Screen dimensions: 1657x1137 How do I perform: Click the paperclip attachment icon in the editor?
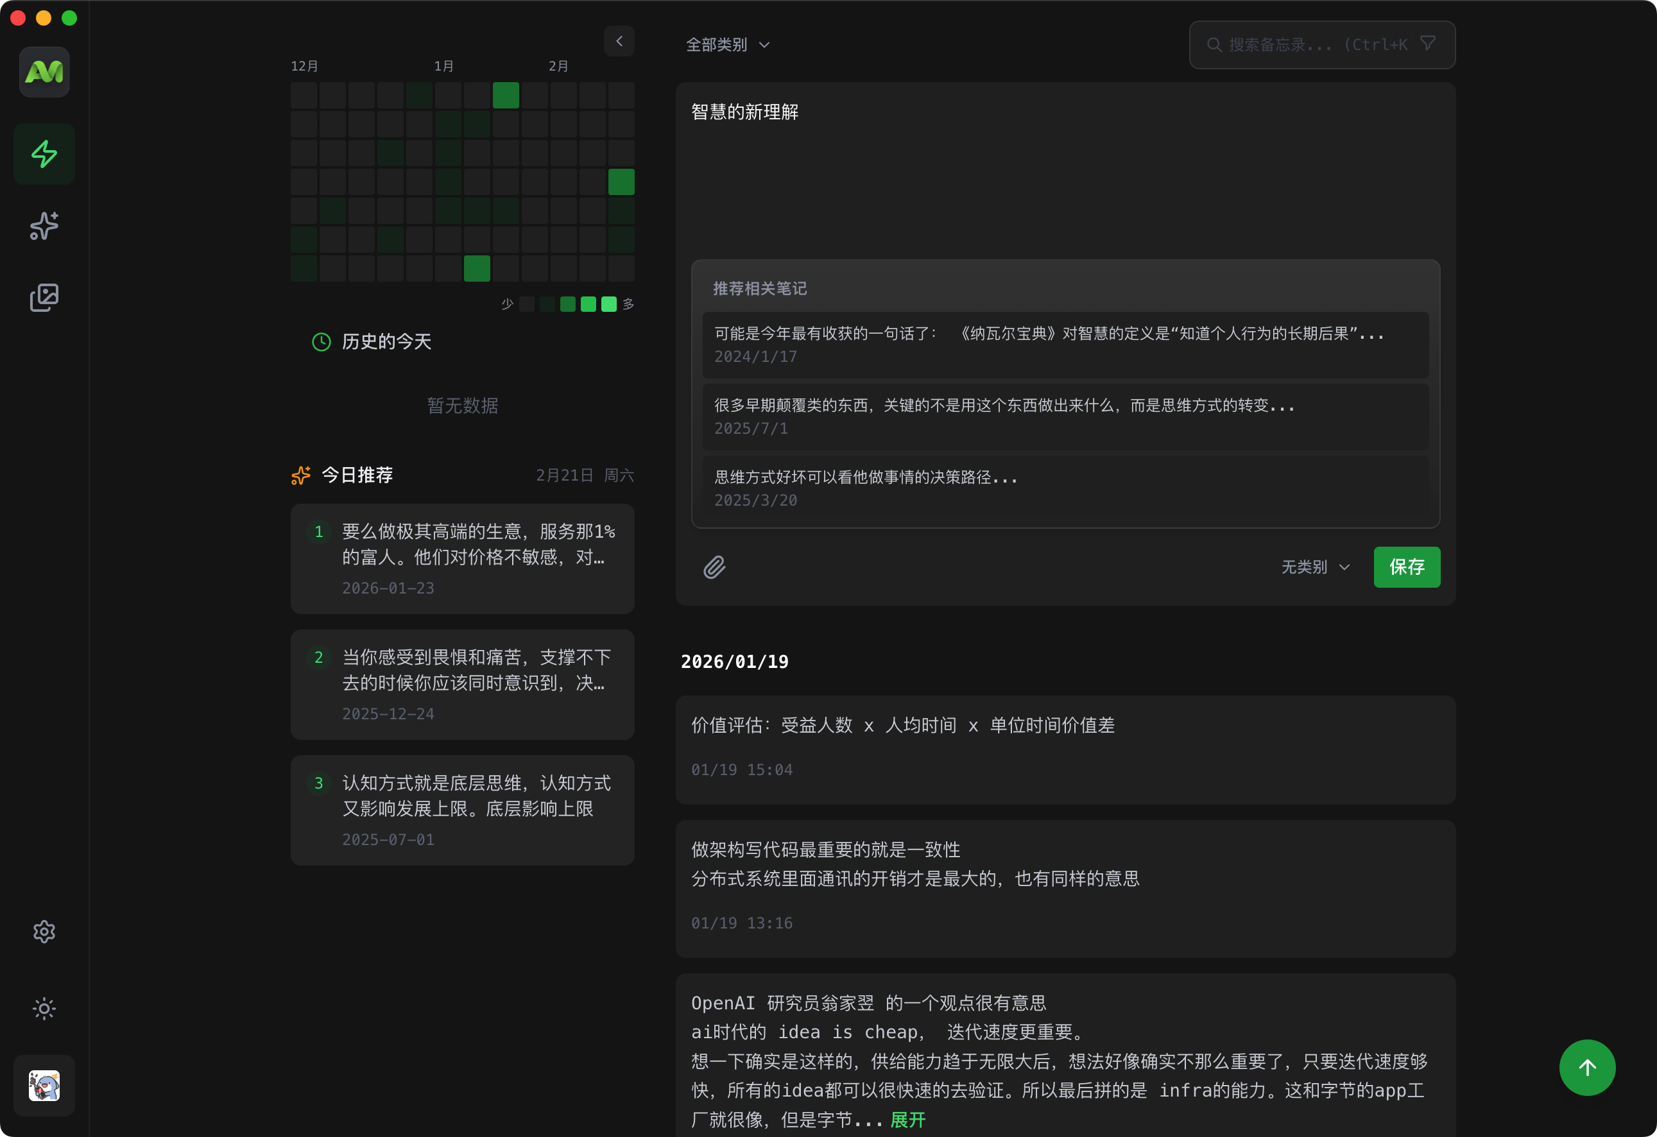pyautogui.click(x=715, y=567)
